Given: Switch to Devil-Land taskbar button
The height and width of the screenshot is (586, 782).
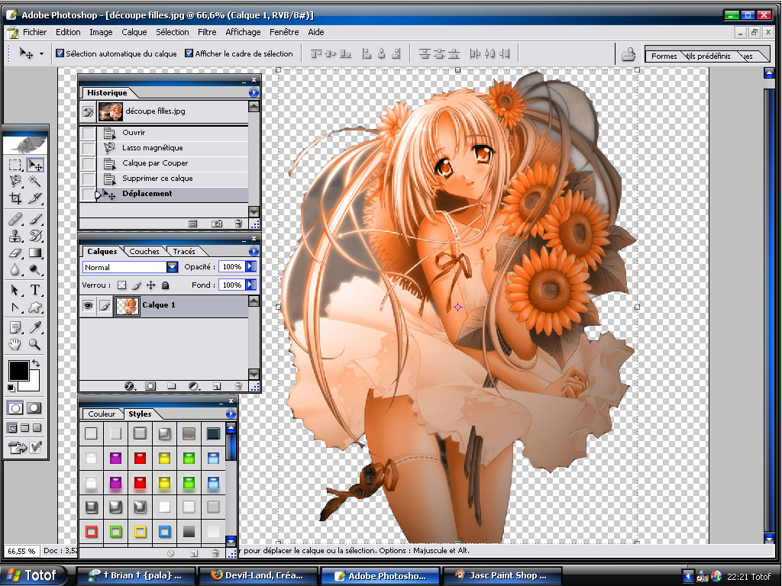Looking at the screenshot, I should click(x=258, y=575).
